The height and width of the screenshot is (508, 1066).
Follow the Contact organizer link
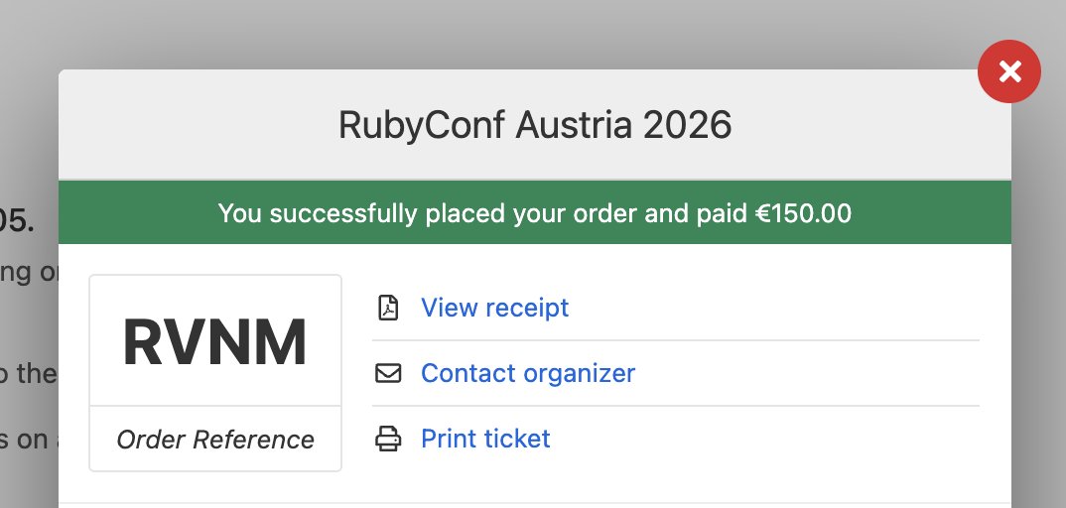[x=528, y=373]
